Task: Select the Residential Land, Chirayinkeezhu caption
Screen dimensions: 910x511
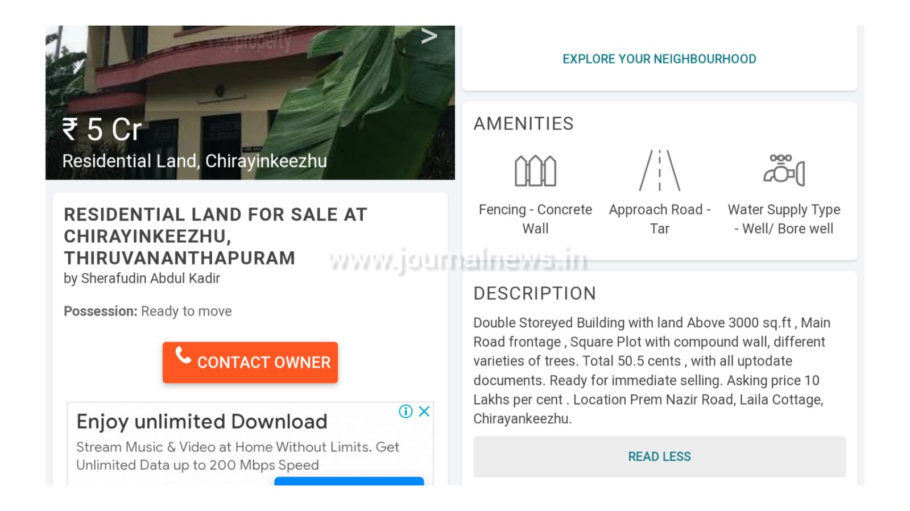Action: pos(195,161)
